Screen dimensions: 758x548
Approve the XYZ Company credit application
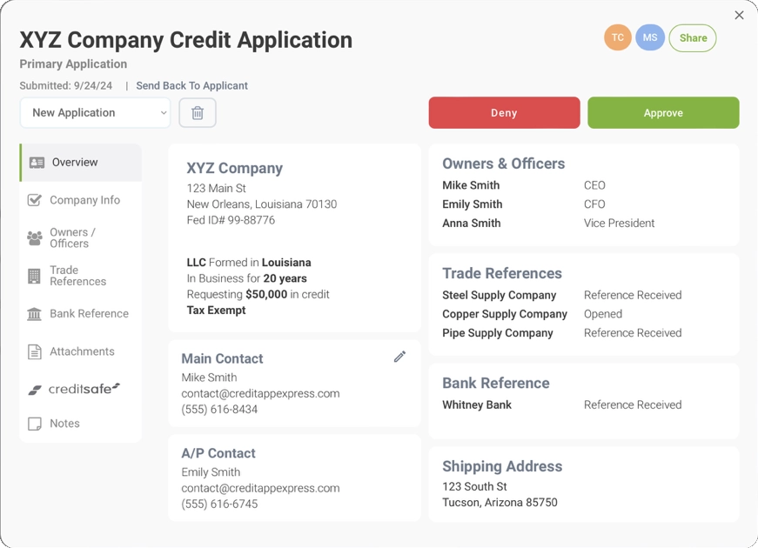point(663,113)
